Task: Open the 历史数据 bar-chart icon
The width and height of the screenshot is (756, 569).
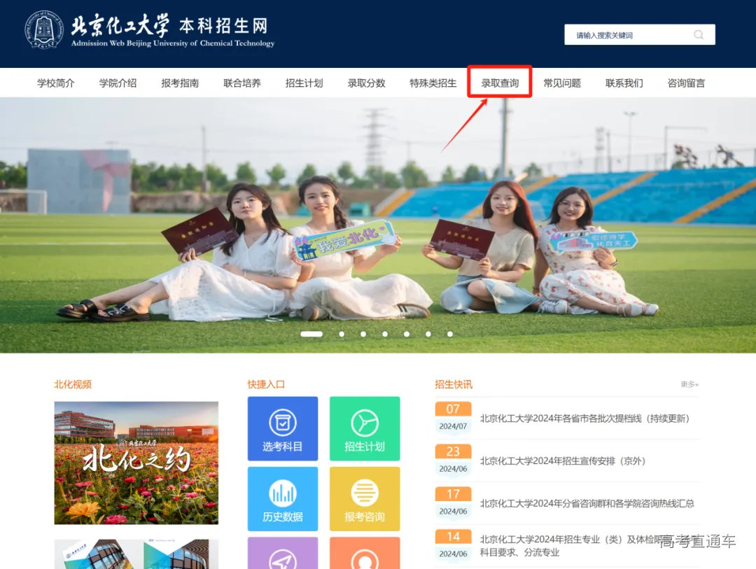Action: [x=283, y=498]
